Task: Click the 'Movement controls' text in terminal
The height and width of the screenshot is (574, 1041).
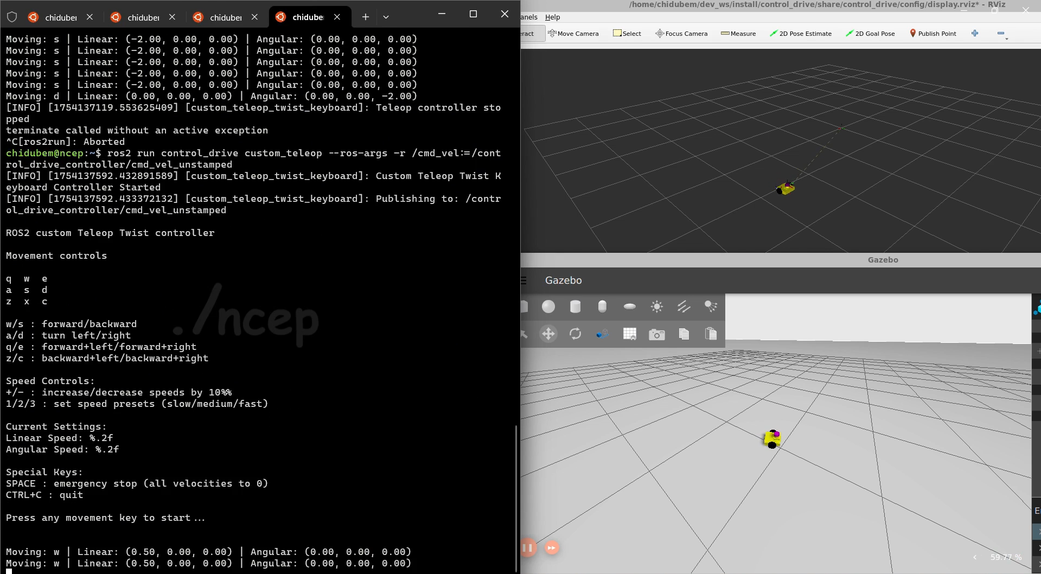Action: click(x=56, y=256)
